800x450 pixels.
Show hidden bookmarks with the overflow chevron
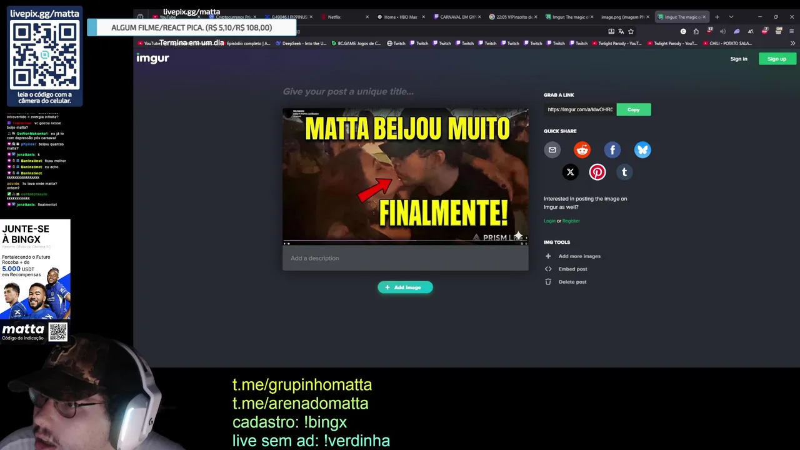(792, 43)
